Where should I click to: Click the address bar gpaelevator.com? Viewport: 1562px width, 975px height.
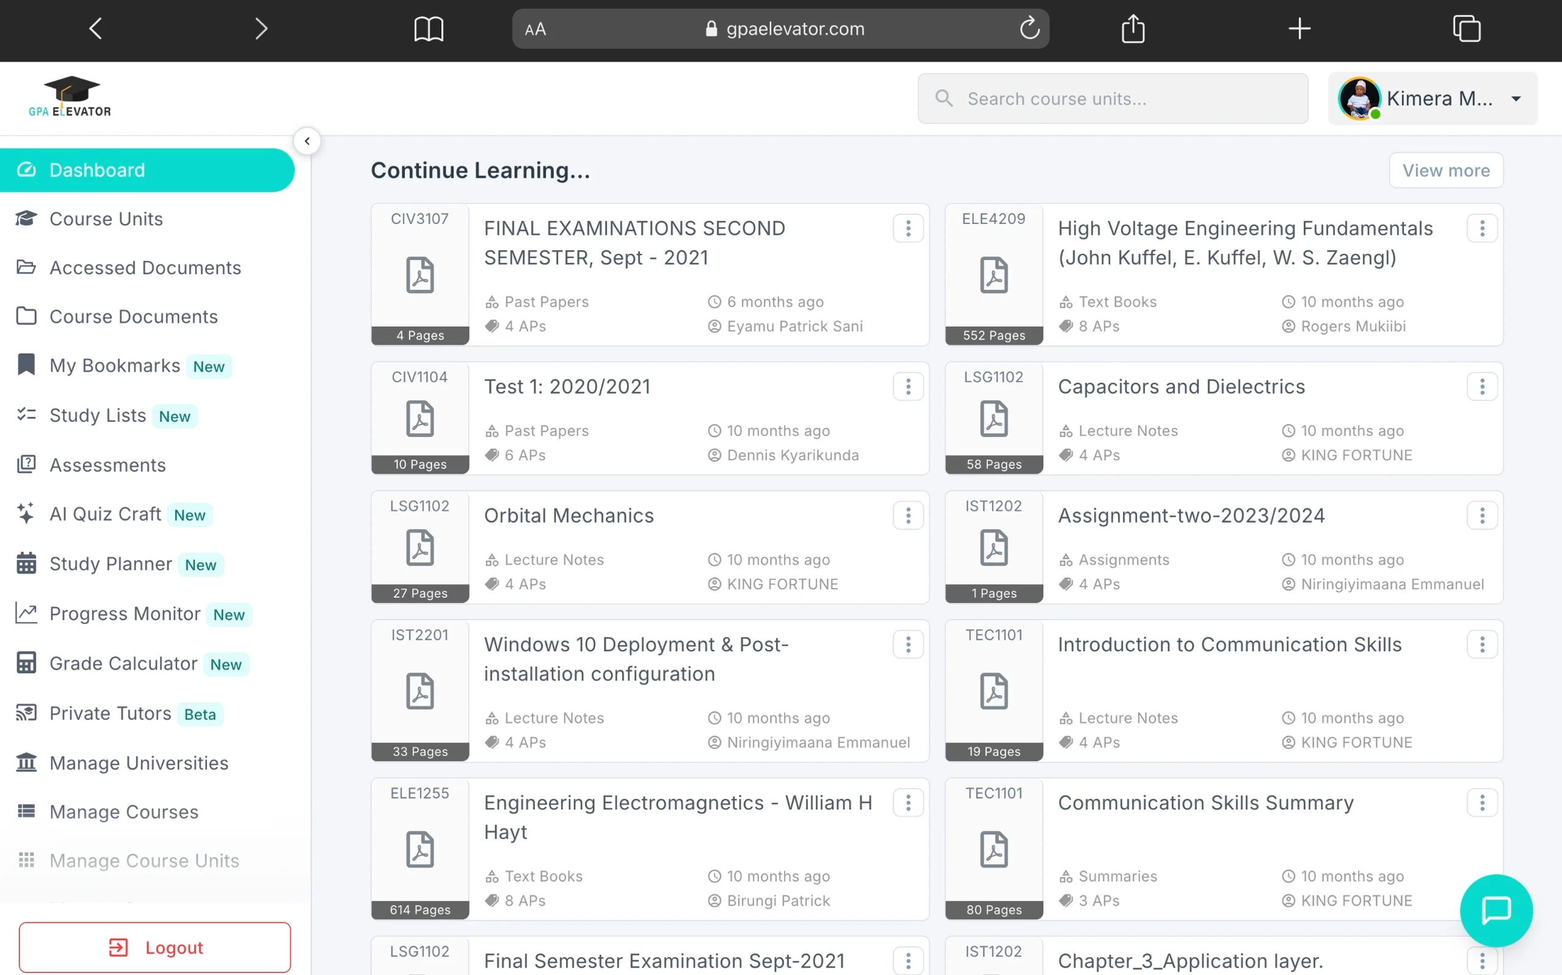780,29
